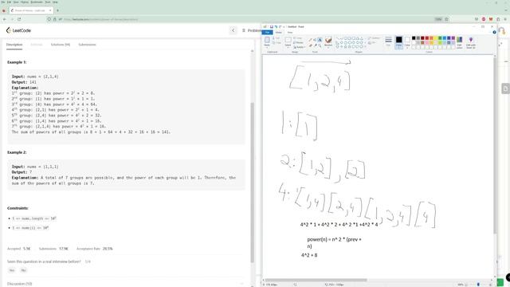Pick the red color swatch in Paint palette
The height and width of the screenshot is (287, 510).
[427, 38]
